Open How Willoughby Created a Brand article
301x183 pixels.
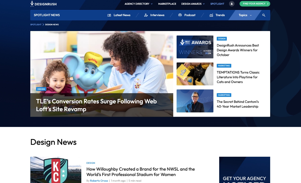[x=141, y=172]
